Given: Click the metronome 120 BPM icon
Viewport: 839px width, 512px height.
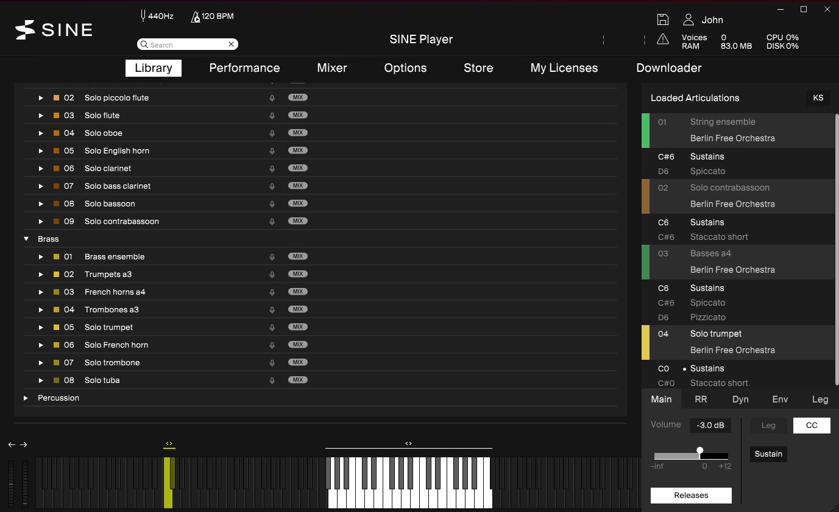Looking at the screenshot, I should [x=196, y=16].
